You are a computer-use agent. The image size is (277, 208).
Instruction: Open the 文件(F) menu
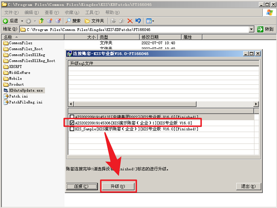tap(11, 13)
